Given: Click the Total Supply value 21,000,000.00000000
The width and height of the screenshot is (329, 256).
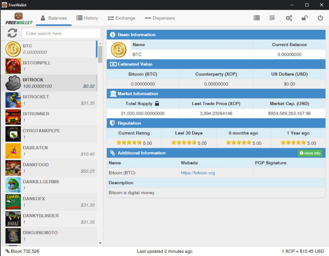Looking at the screenshot, I should coord(143,113).
